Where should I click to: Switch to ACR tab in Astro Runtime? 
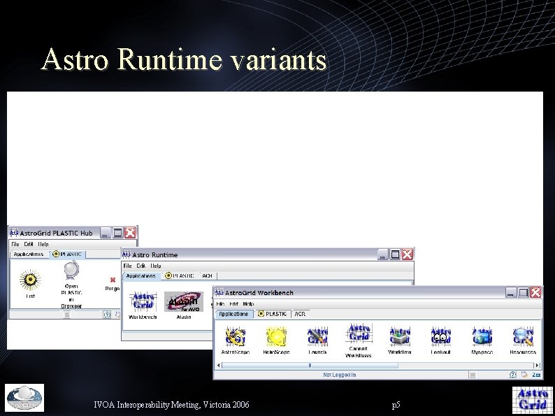pyautogui.click(x=208, y=275)
